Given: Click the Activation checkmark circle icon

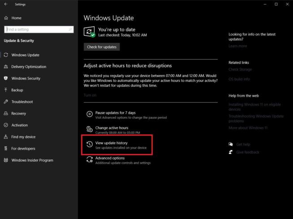Looking at the screenshot, I should (x=6, y=125).
